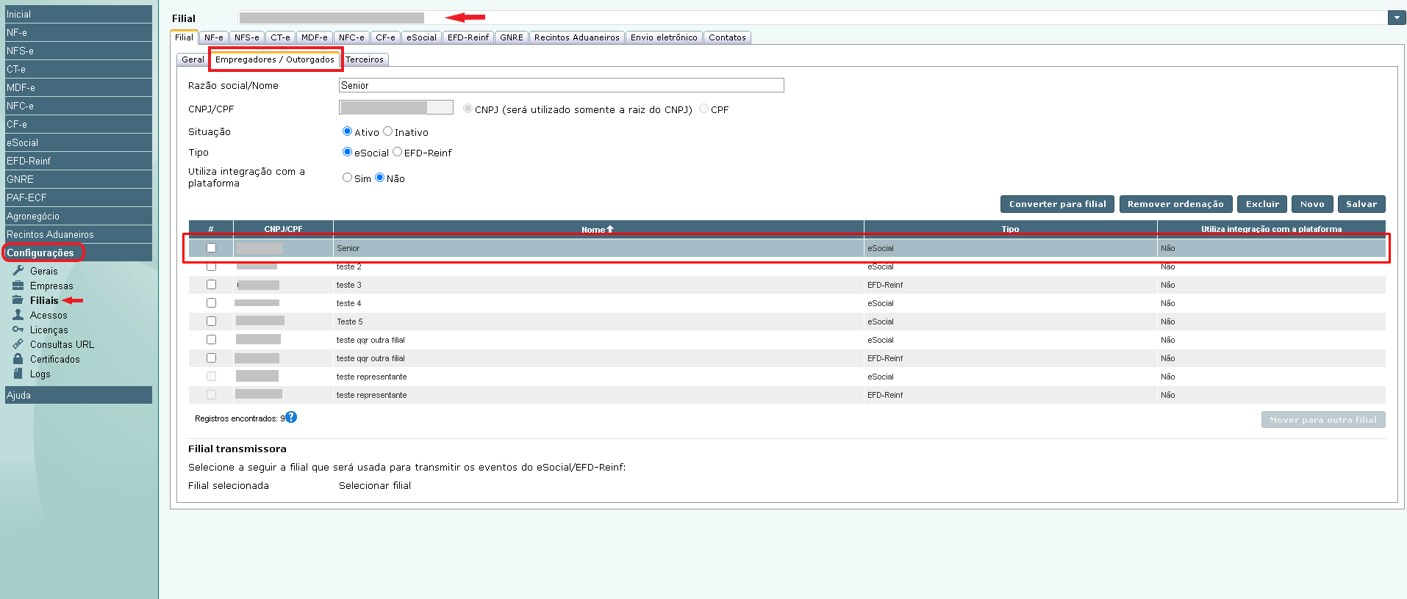
Task: Click the Consultas URL link icon
Action: [18, 344]
